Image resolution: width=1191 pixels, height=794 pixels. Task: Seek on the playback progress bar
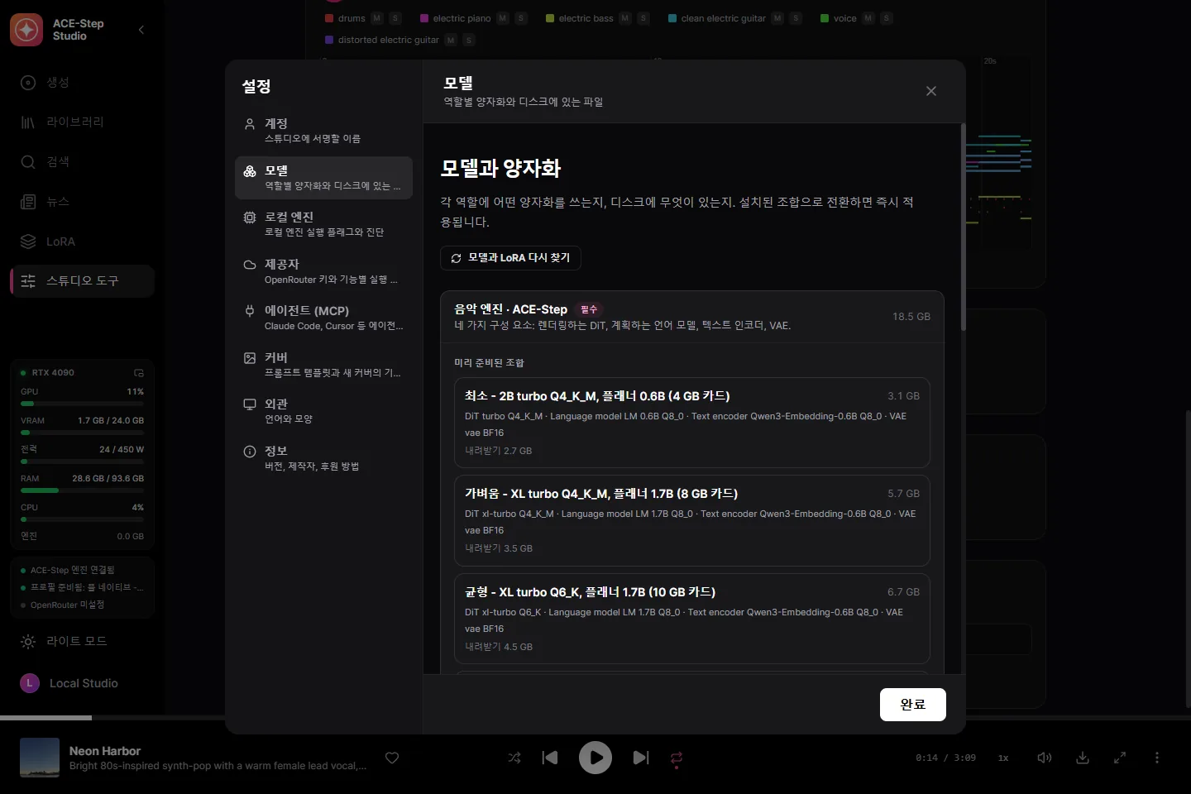point(595,717)
